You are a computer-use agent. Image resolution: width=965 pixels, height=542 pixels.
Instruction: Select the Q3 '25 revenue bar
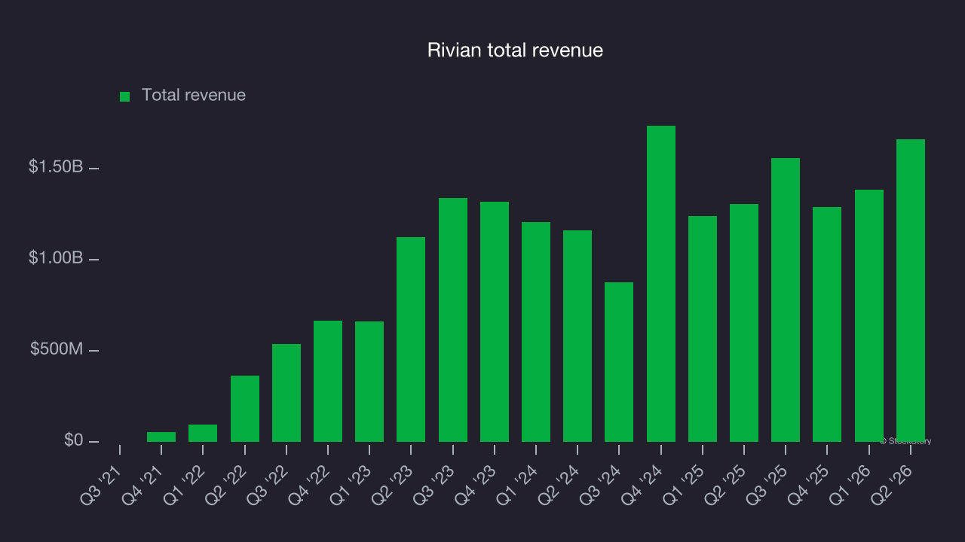[x=786, y=300]
